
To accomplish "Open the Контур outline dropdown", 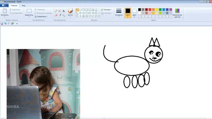I will 106,10.
